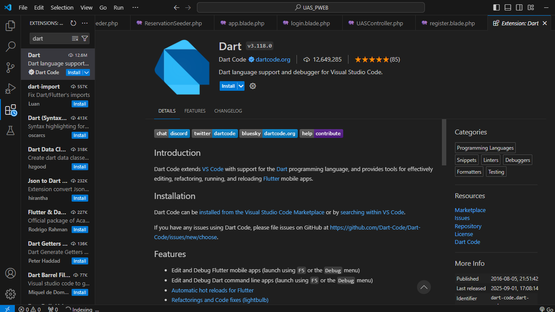Click the filter extensions funnel icon
Image resolution: width=555 pixels, height=312 pixels.
[85, 38]
